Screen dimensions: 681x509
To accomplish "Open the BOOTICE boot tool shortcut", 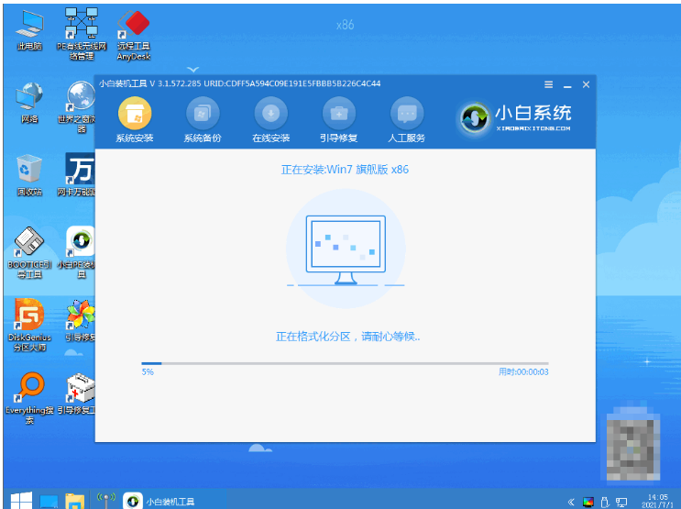I will [x=29, y=247].
